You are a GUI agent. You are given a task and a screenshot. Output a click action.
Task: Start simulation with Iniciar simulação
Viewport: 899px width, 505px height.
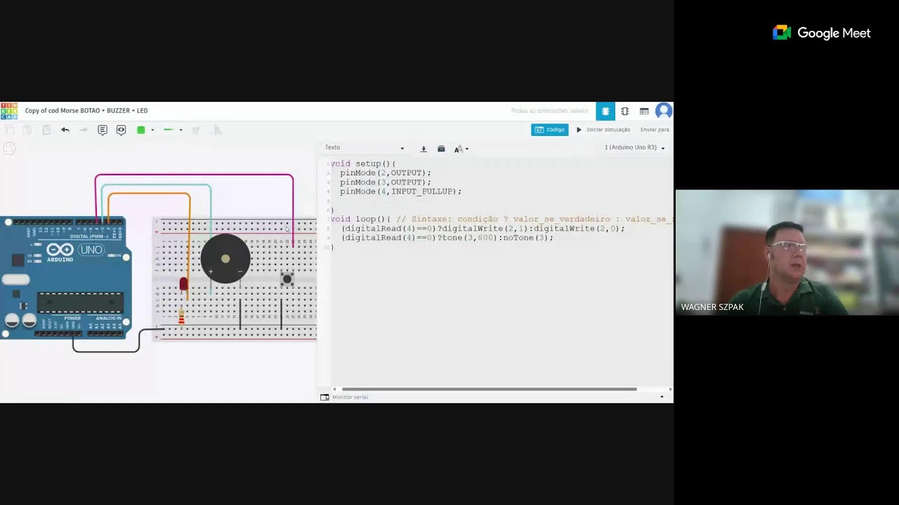click(603, 130)
